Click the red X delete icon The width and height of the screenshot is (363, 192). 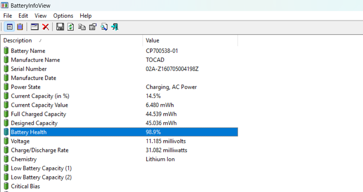pyautogui.click(x=46, y=27)
